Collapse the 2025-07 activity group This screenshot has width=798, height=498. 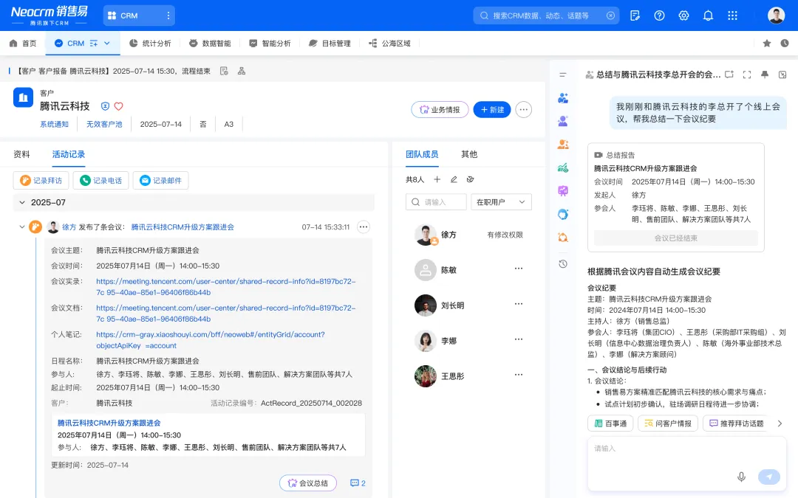coord(22,202)
